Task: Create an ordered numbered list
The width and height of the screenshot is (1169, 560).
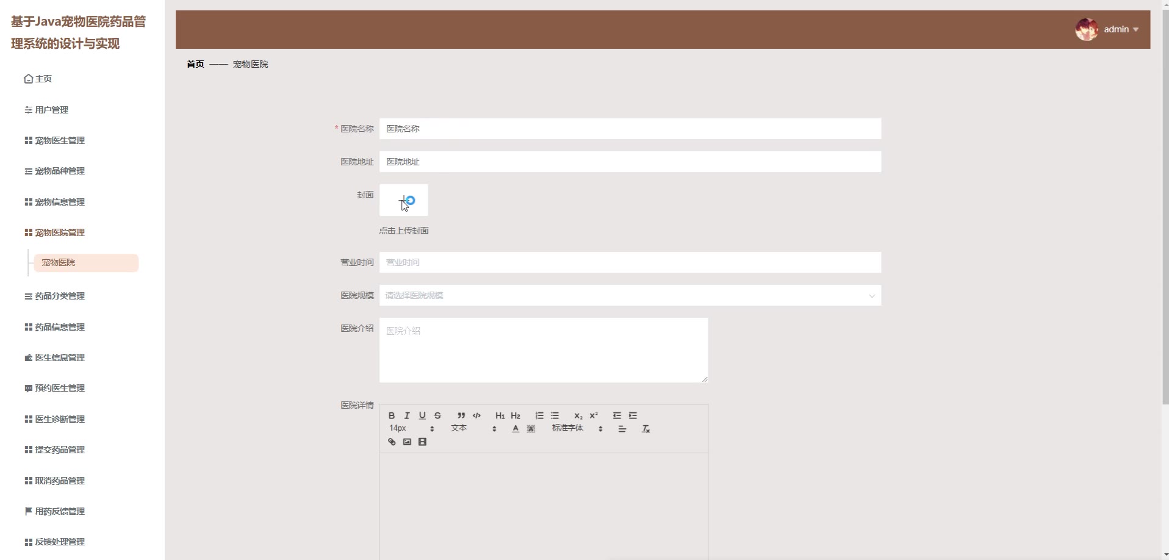Action: [539, 415]
